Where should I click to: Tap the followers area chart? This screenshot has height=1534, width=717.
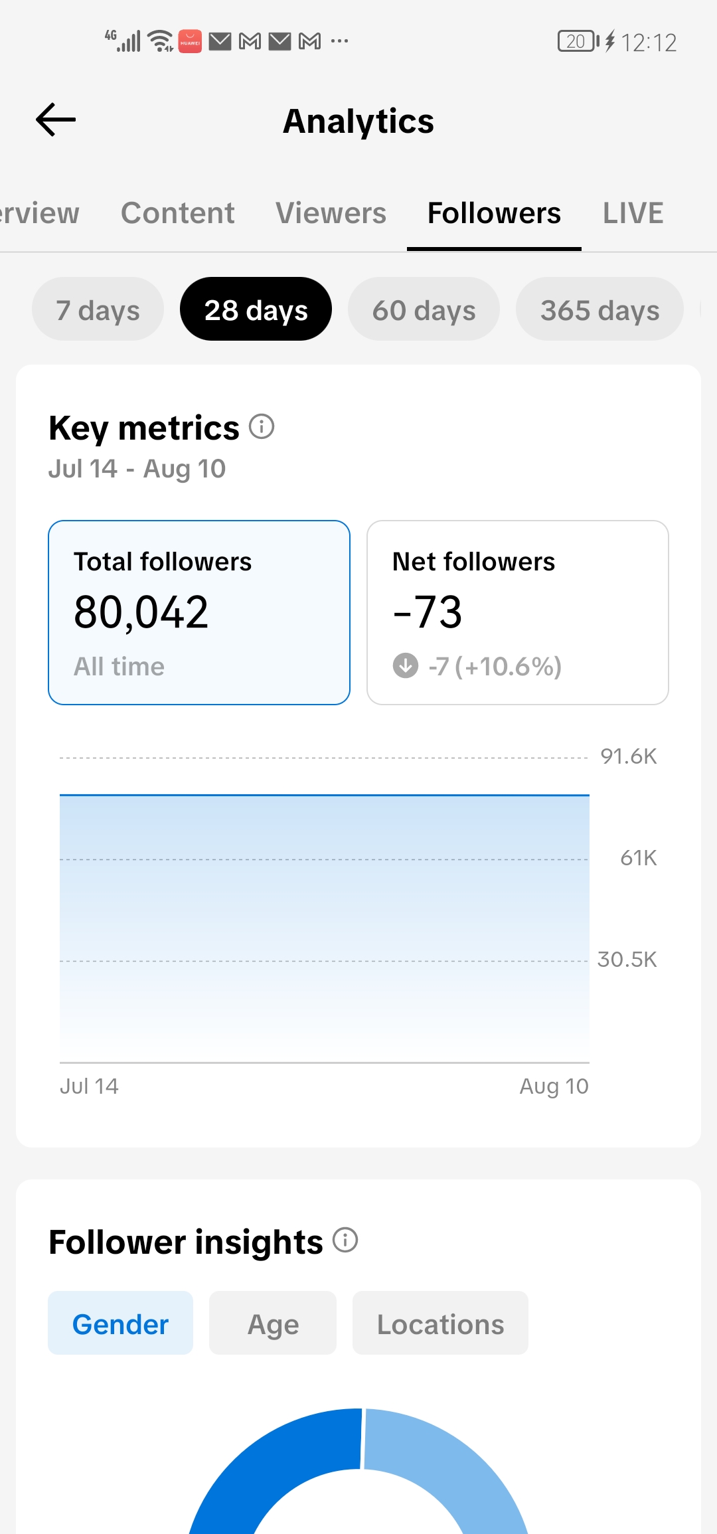(324, 928)
